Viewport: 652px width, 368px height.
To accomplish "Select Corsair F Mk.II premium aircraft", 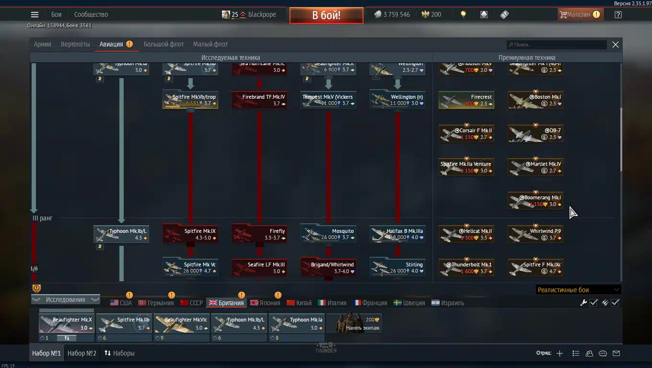I will click(x=466, y=134).
